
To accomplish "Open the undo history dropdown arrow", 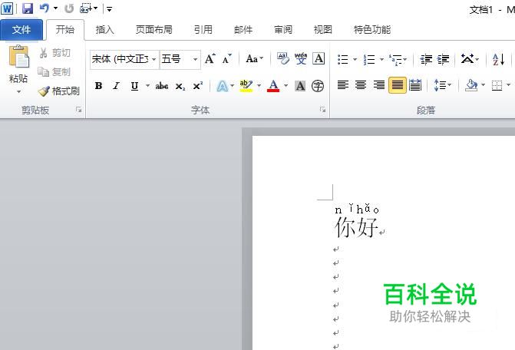I will tap(55, 8).
